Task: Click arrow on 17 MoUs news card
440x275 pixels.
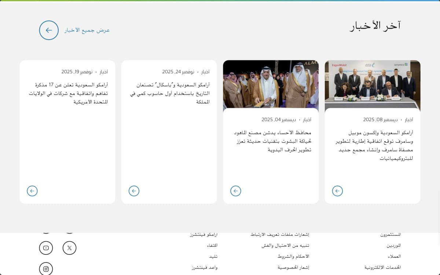Action: 32,191
